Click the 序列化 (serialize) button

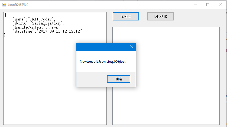(x=126, y=16)
